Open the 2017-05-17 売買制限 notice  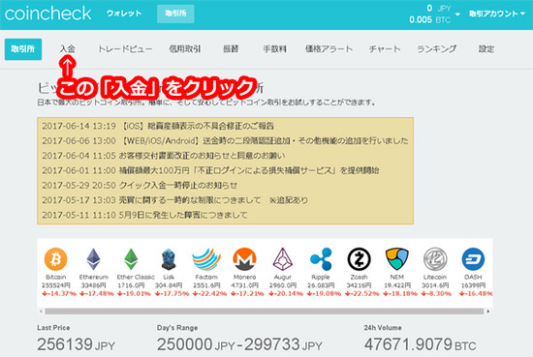[174, 200]
